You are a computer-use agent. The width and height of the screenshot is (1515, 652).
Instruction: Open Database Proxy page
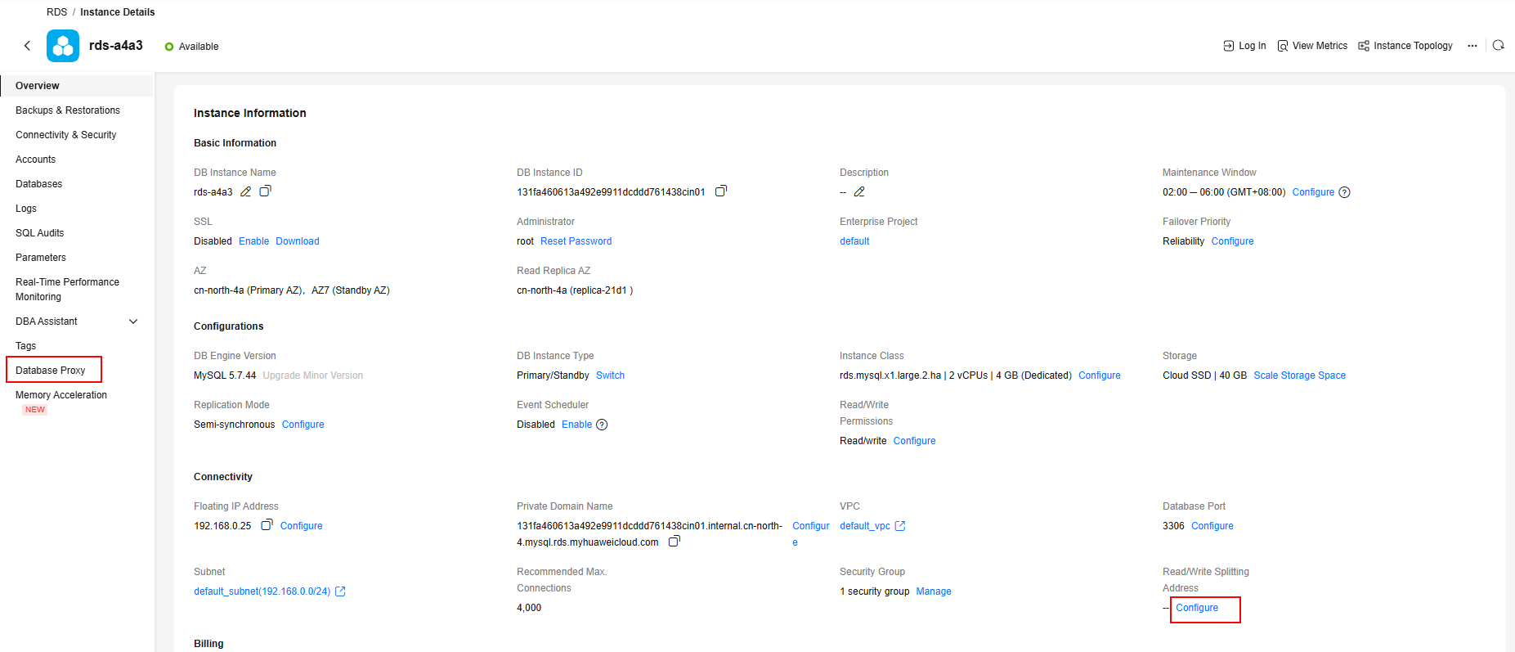pos(51,371)
